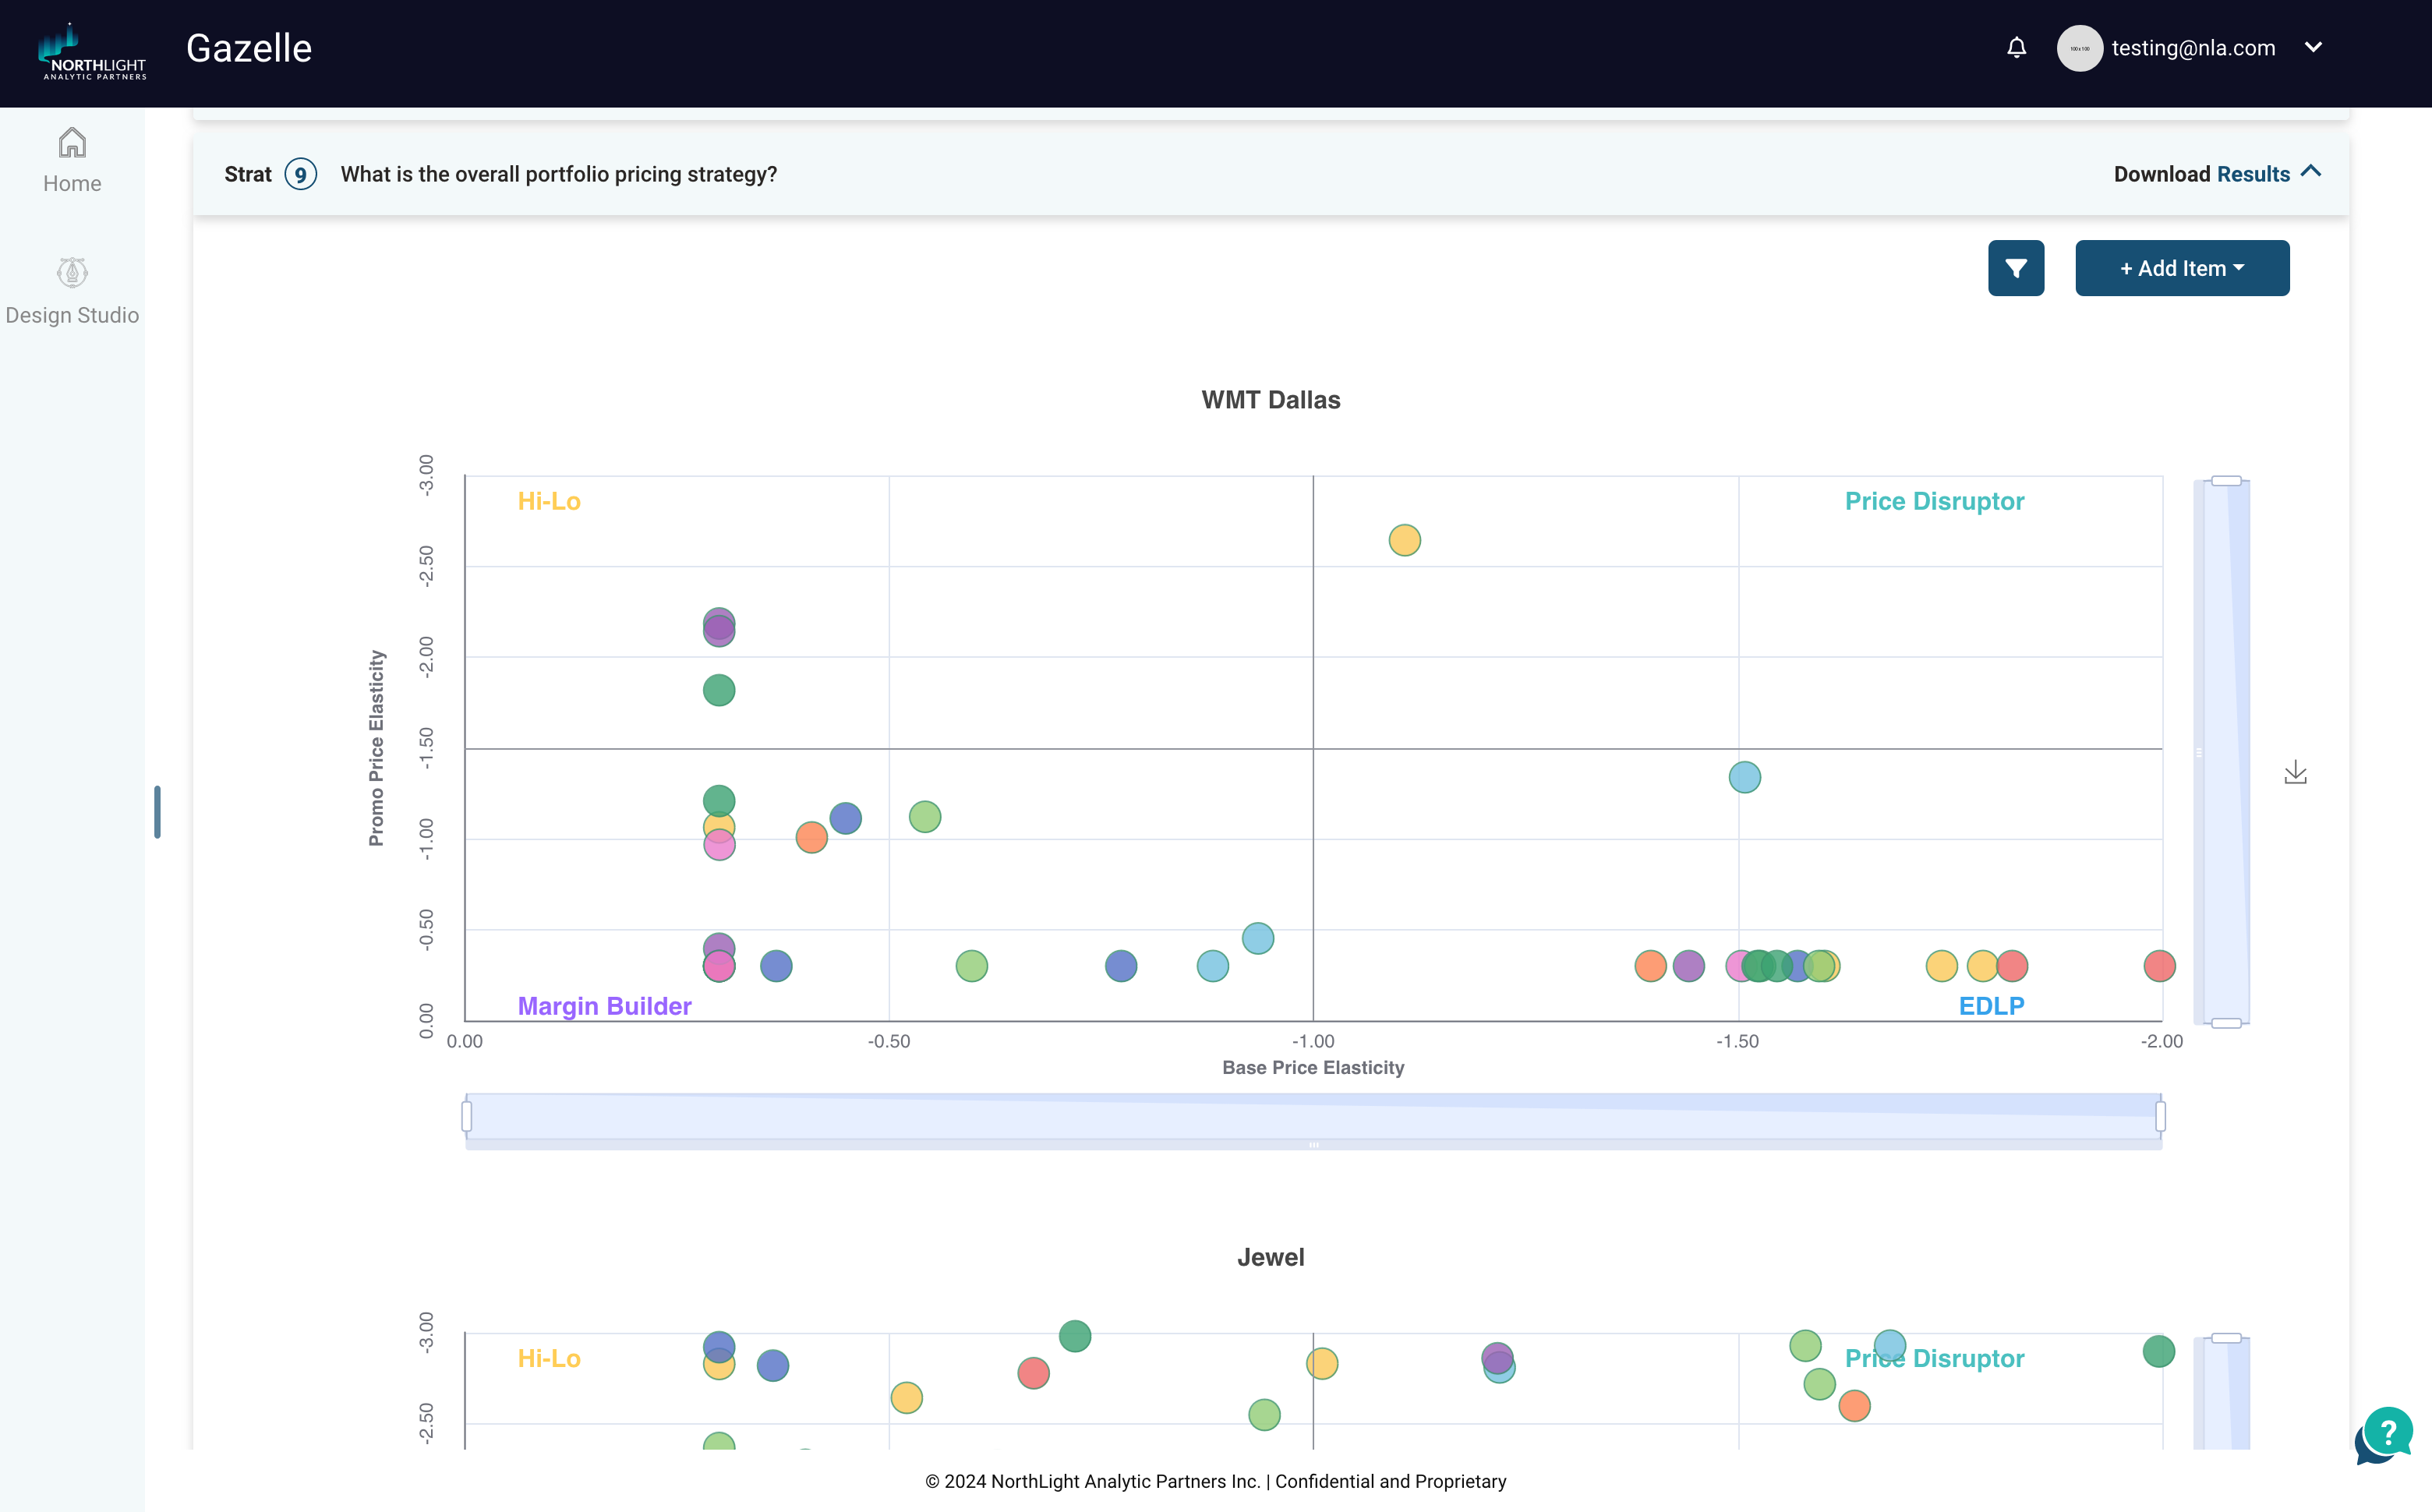Click the Promo Price Elasticity axis label
Image resolution: width=2432 pixels, height=1512 pixels.
coord(376,748)
